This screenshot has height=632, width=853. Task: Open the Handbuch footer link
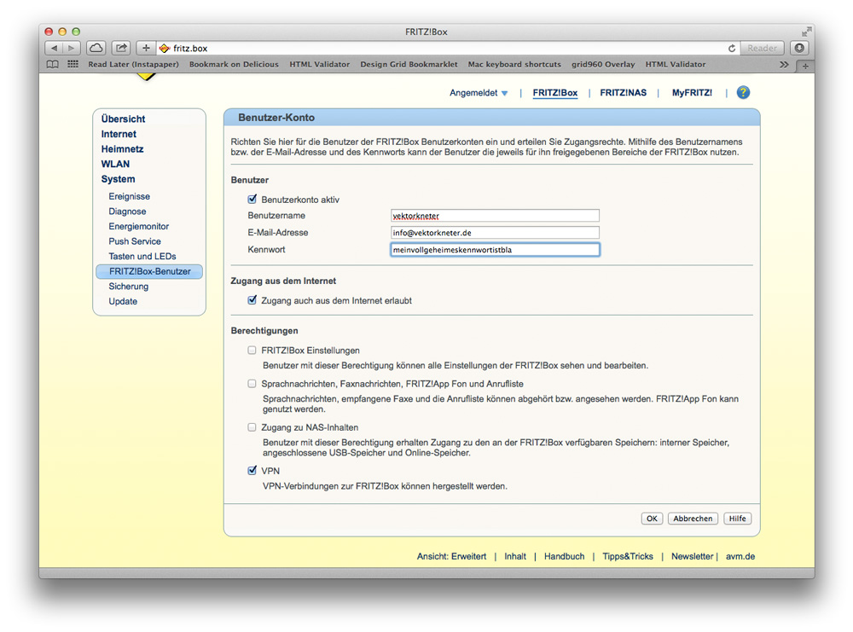tap(564, 556)
